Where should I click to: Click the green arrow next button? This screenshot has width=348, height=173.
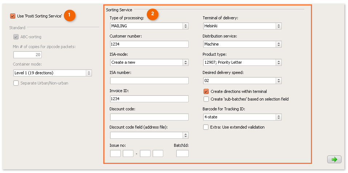(334, 159)
